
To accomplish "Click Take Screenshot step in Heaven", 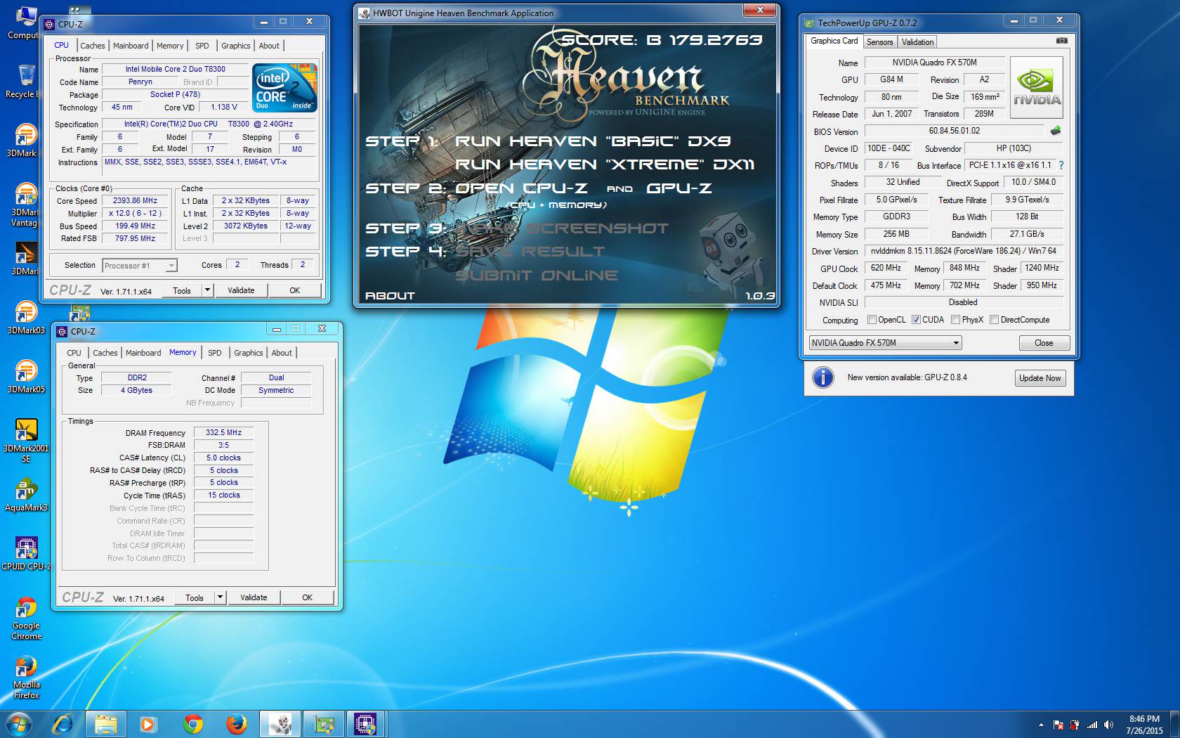I will click(x=563, y=228).
